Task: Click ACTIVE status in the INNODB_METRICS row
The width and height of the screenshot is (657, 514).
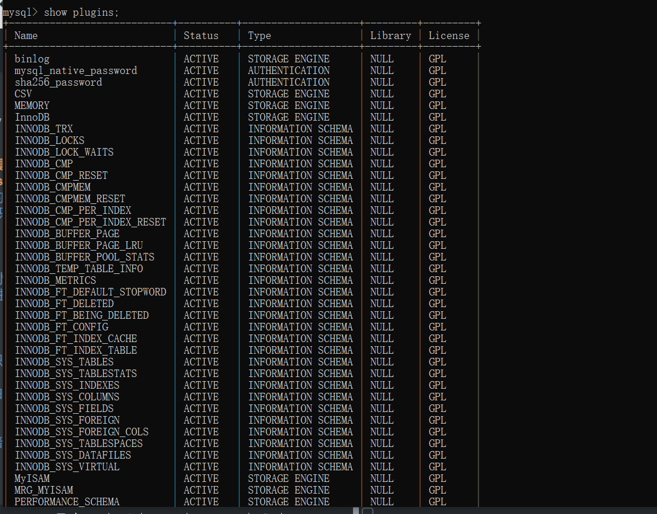Action: coord(201,281)
